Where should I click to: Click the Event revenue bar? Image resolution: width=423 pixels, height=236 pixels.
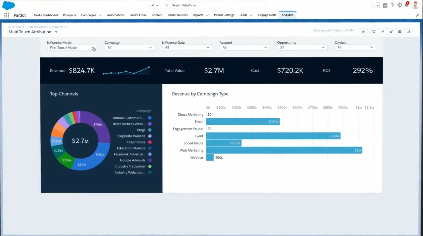click(273, 136)
